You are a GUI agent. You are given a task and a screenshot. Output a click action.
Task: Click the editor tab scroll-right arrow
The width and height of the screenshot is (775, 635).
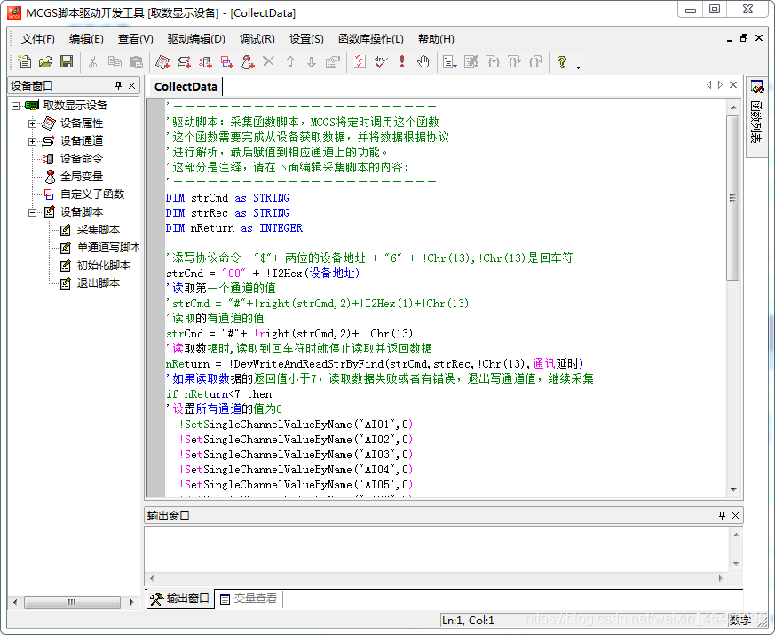(720, 85)
